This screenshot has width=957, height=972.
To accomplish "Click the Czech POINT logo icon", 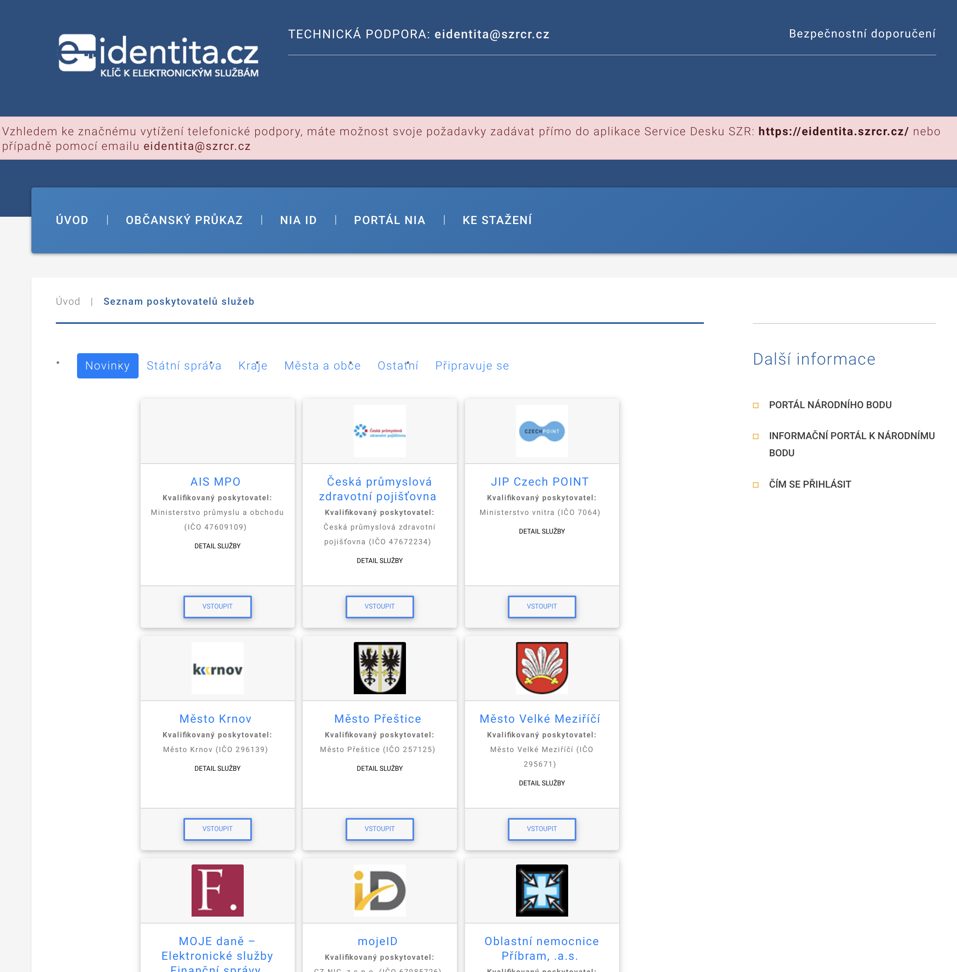I will tap(541, 431).
